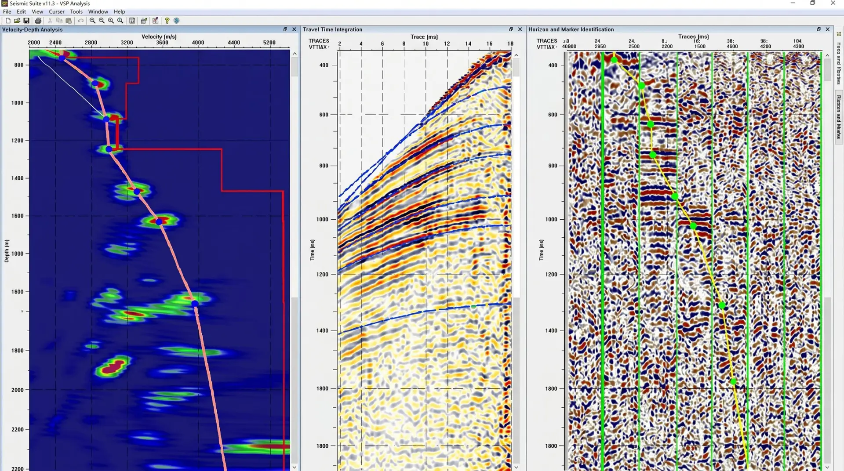Click the Velocity [m/s] axis title
The image size is (844, 471).
pyautogui.click(x=159, y=37)
